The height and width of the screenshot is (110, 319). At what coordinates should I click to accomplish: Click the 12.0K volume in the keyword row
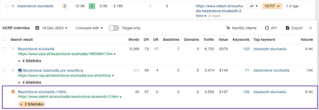click(80, 6)
